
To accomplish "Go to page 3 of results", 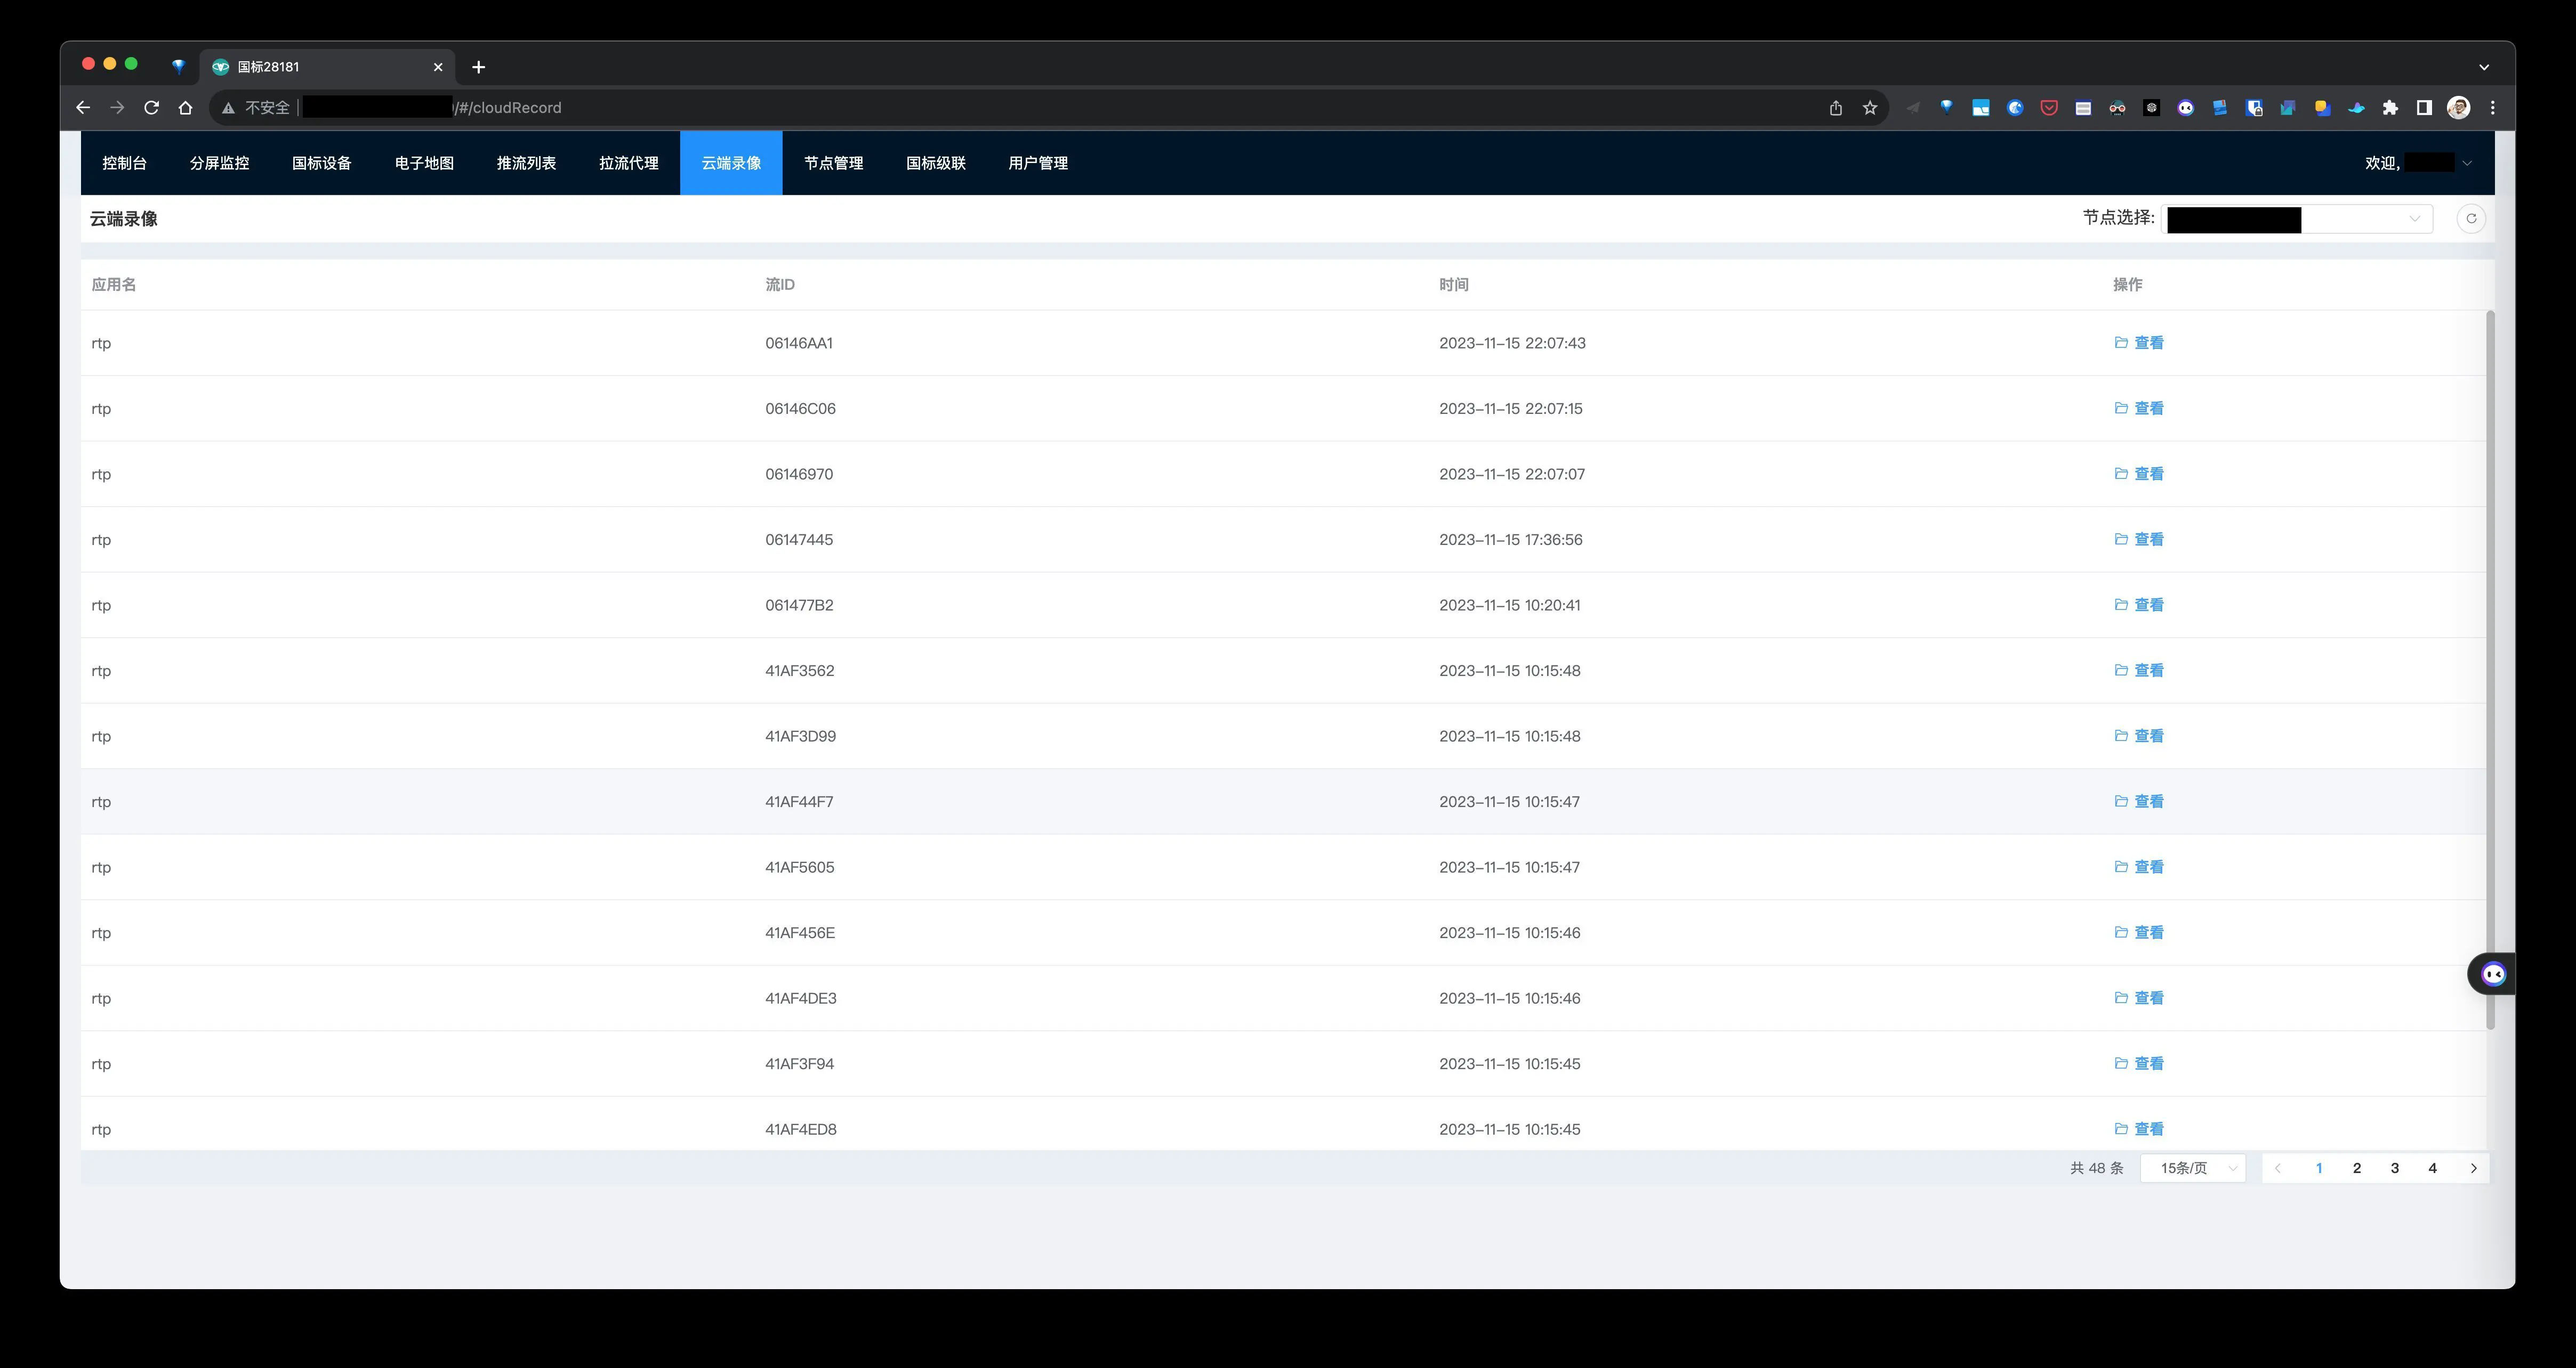I will 2394,1168.
